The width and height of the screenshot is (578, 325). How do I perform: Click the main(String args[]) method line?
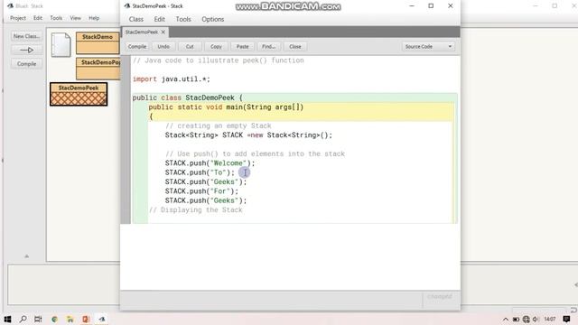pyautogui.click(x=226, y=107)
